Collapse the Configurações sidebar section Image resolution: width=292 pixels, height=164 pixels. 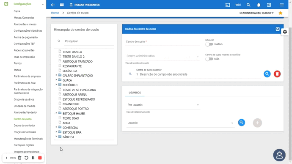[x=43, y=4]
